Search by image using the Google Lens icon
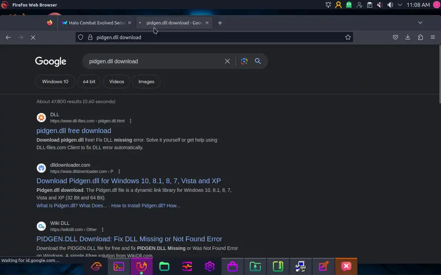The height and width of the screenshot is (275, 441). [x=244, y=61]
